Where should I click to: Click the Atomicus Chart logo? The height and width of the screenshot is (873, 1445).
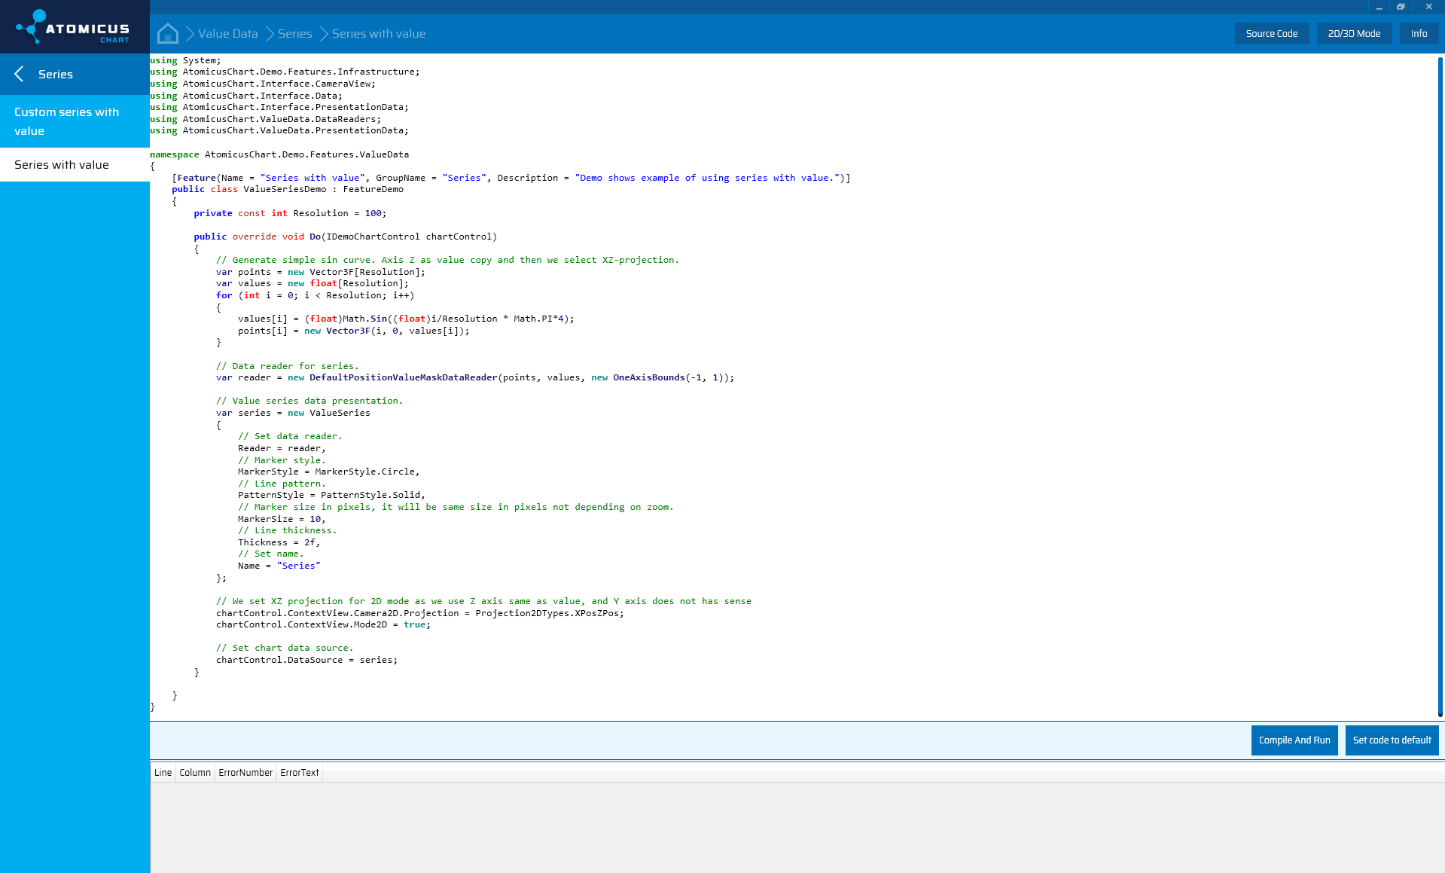(75, 26)
